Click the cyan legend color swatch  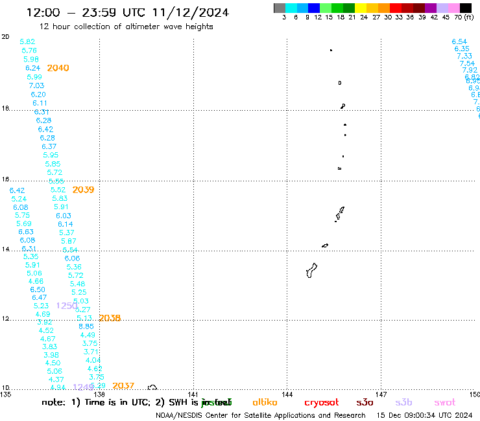pos(291,8)
